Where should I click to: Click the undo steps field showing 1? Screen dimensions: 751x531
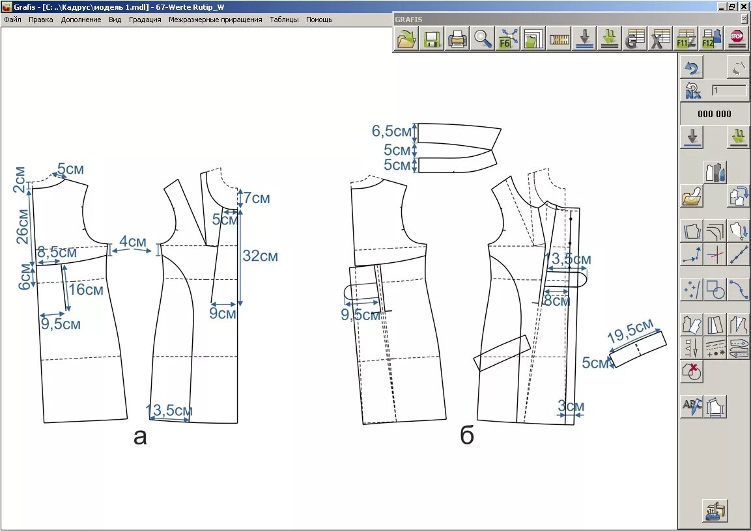729,90
